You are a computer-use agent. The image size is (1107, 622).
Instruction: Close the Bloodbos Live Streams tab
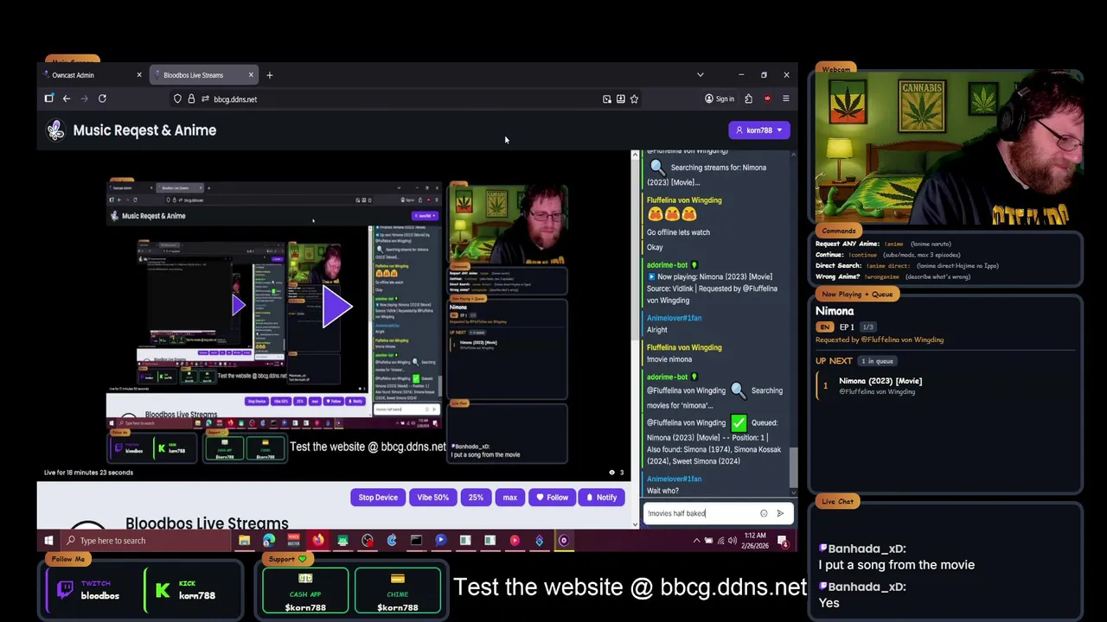click(x=251, y=75)
